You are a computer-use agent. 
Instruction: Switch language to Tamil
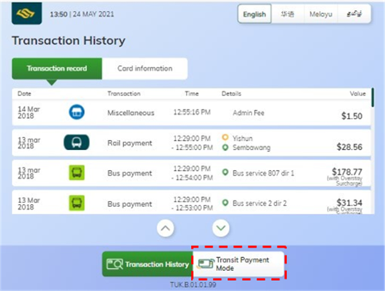point(354,14)
